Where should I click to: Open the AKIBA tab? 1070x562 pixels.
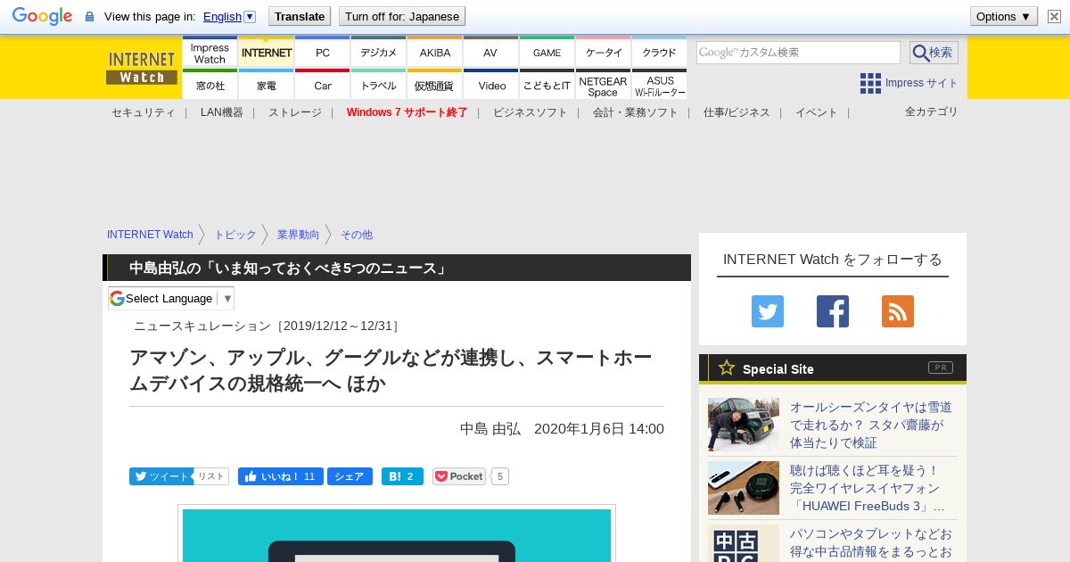click(x=434, y=53)
